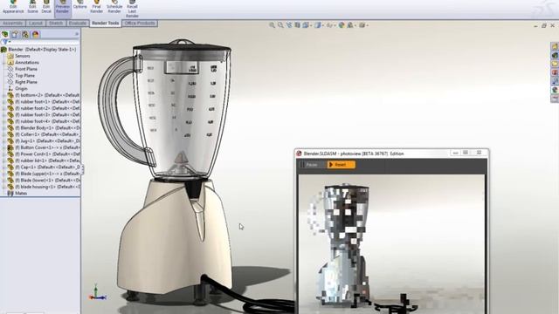Click the View Orientation cube icon

[x=305, y=25]
